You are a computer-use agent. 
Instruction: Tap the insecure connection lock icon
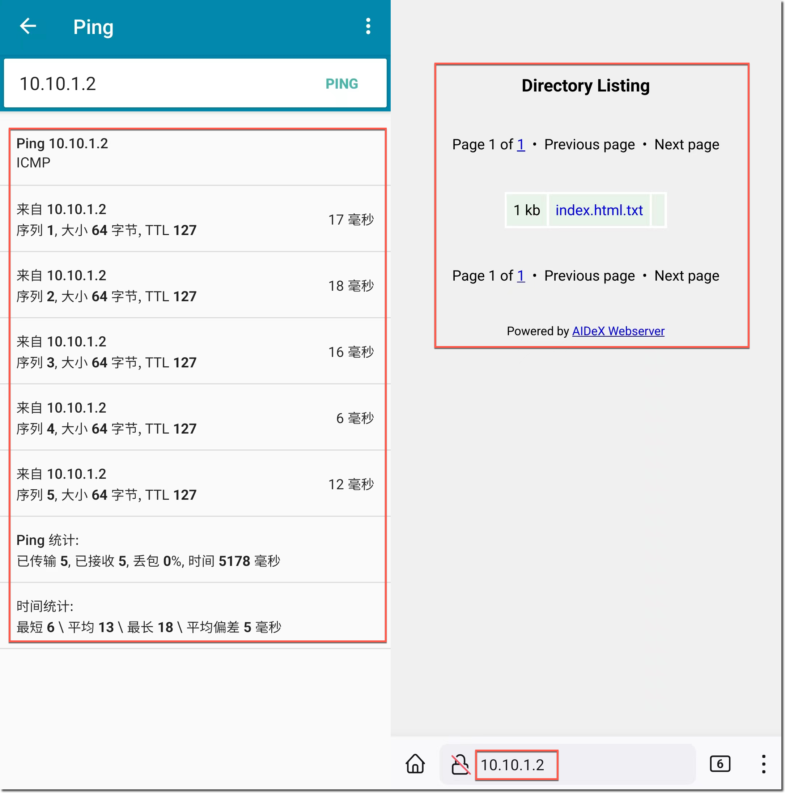click(460, 764)
